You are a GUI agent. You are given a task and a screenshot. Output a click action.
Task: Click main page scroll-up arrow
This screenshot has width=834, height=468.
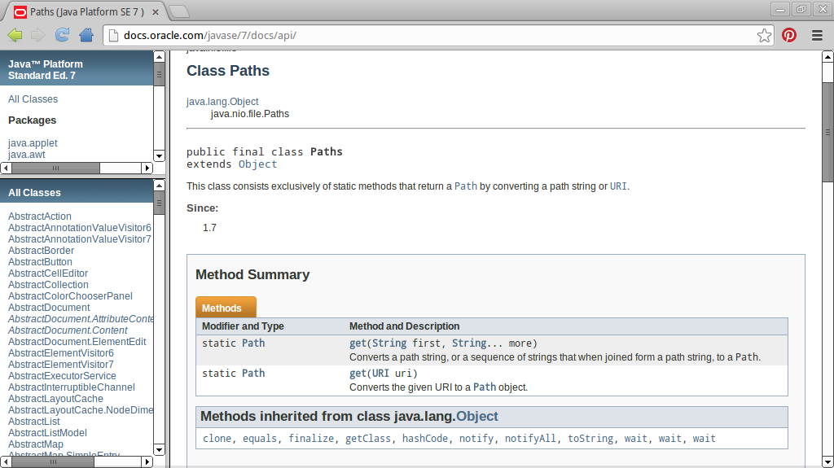point(827,56)
